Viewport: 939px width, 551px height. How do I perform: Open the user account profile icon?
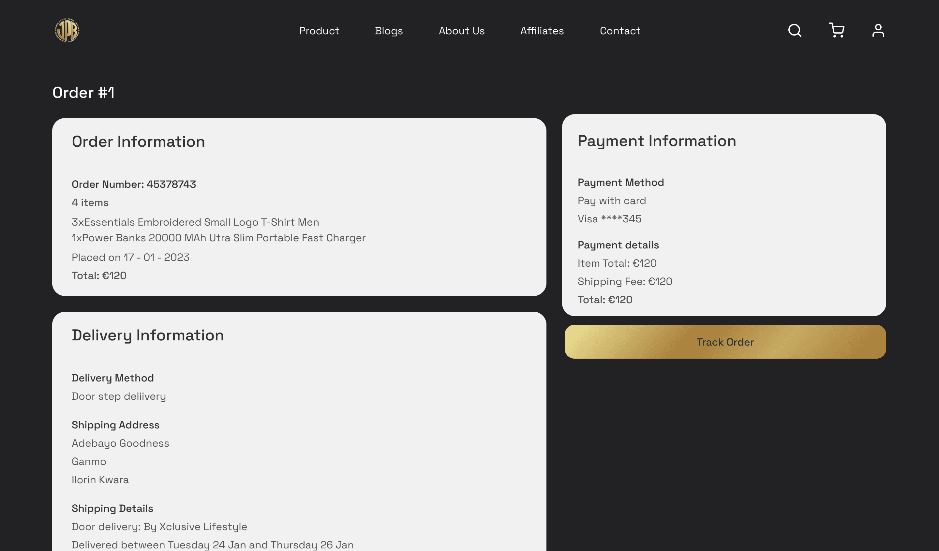pyautogui.click(x=878, y=31)
